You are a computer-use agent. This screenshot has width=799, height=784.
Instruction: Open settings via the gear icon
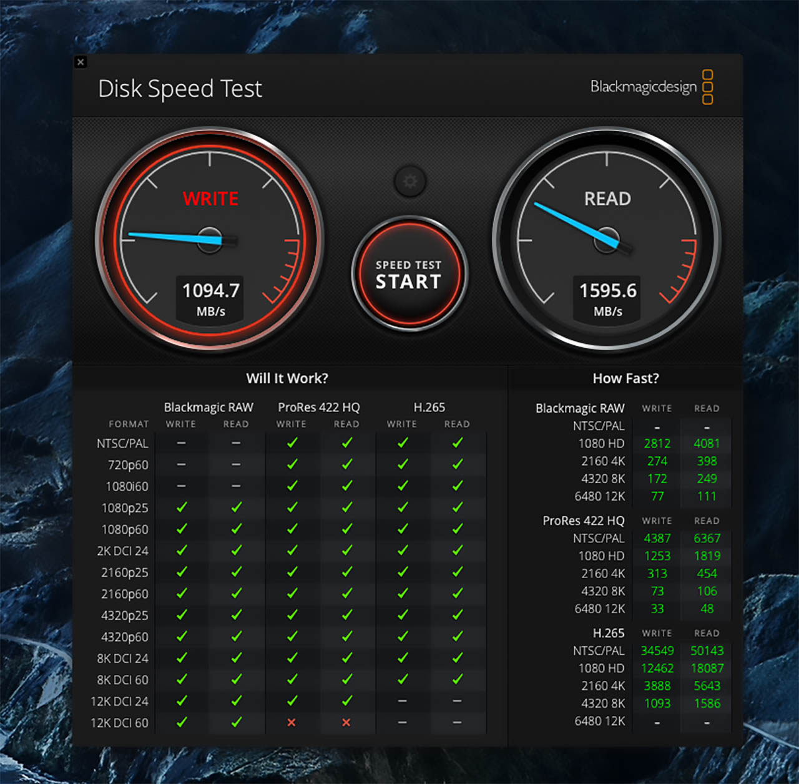[410, 182]
